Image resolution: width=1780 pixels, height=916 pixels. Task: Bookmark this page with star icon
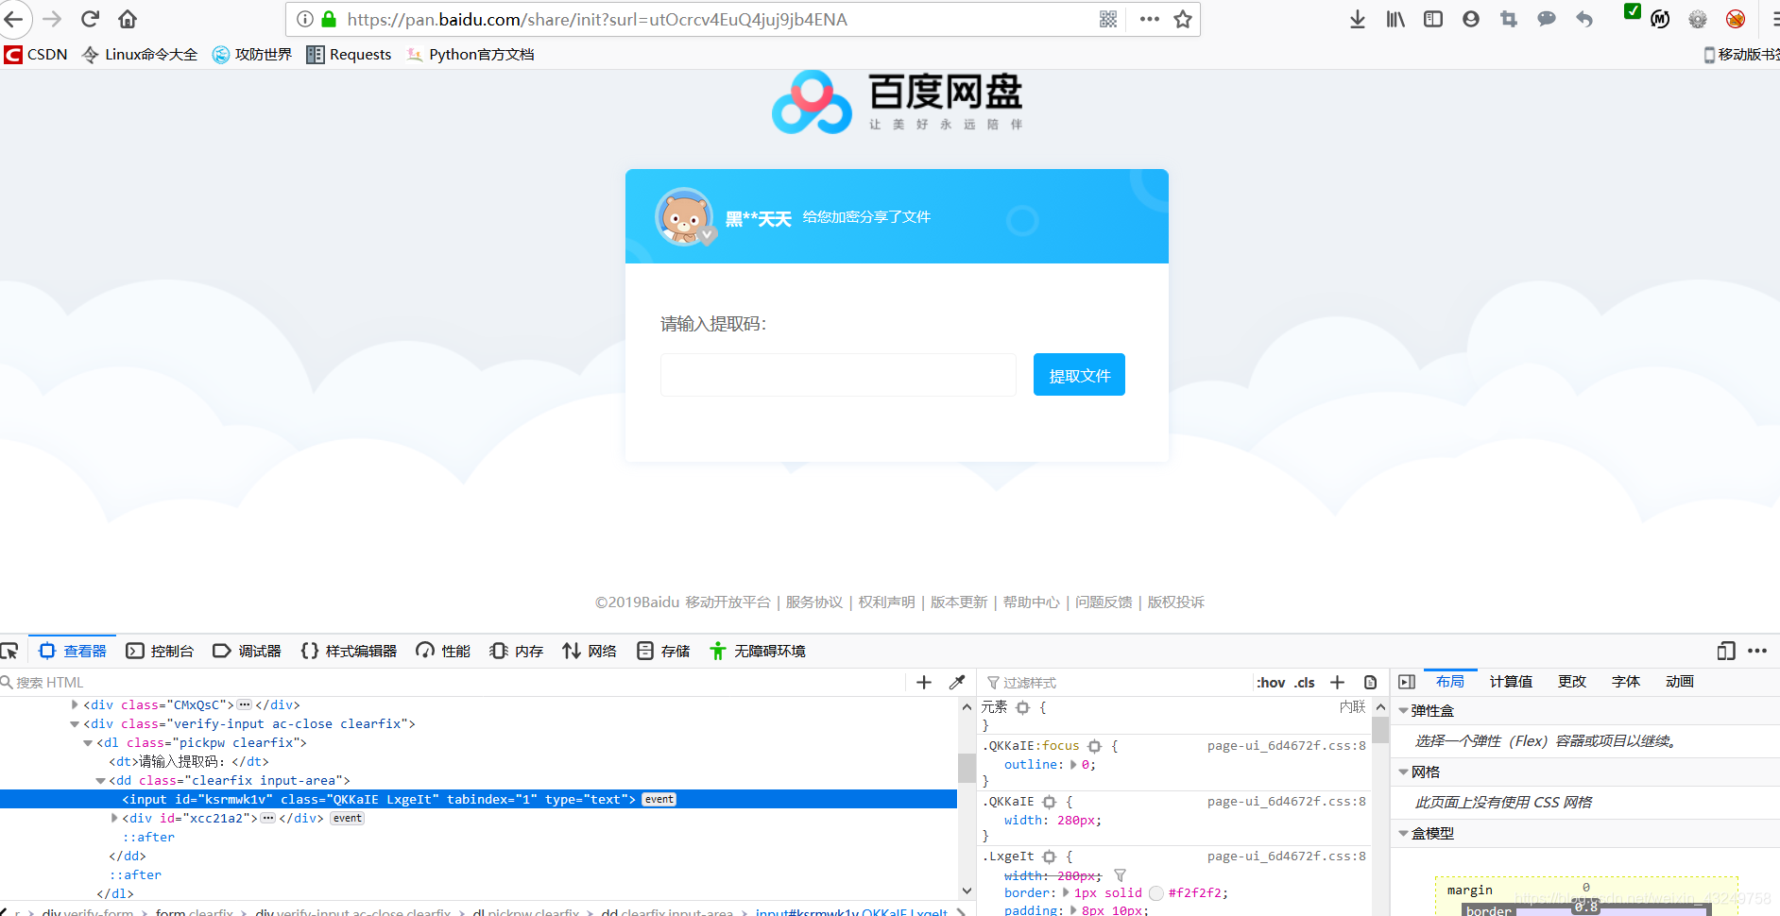pyautogui.click(x=1183, y=19)
